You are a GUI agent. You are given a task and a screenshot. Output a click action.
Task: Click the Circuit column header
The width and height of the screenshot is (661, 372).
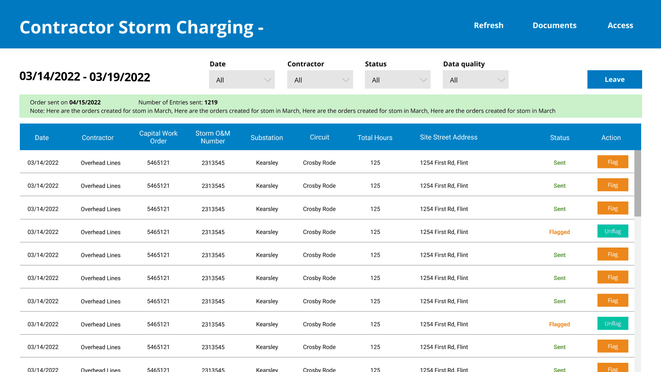click(x=319, y=137)
